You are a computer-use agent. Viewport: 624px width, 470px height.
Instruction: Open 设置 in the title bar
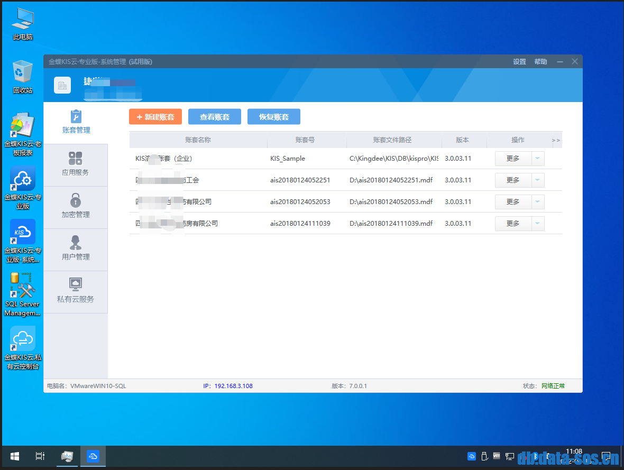[x=519, y=62]
